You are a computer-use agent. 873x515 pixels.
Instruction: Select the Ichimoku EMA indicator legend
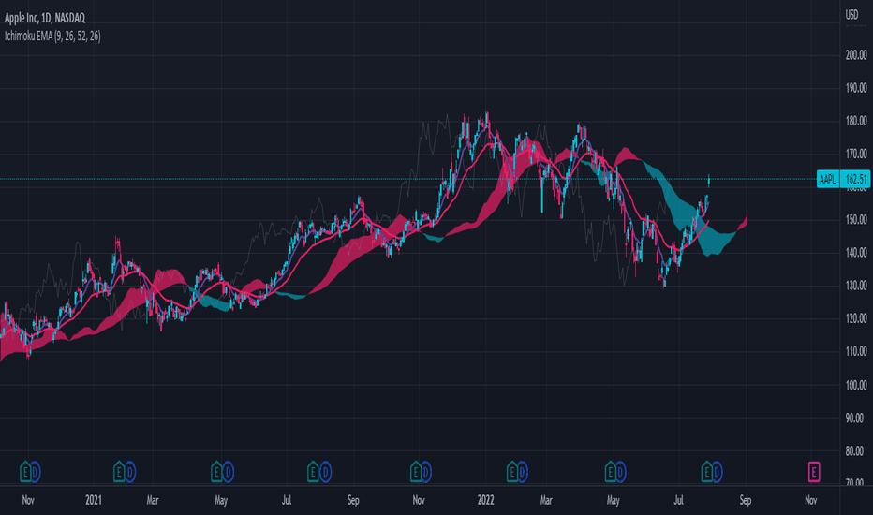(x=52, y=37)
